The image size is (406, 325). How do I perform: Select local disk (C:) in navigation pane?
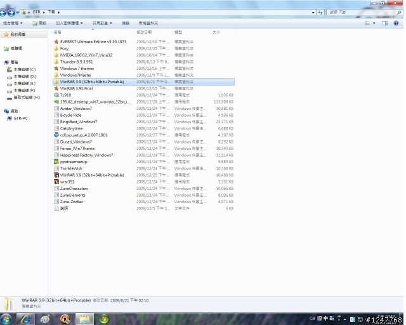[21, 69]
